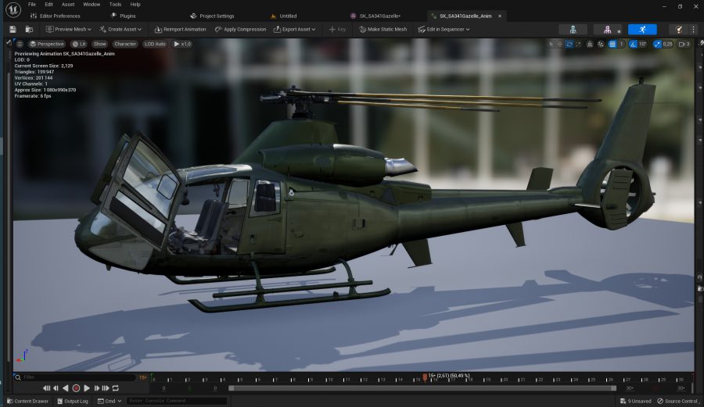This screenshot has height=407, width=704.
Task: Activate the blue Animation mode icon
Action: [642, 29]
